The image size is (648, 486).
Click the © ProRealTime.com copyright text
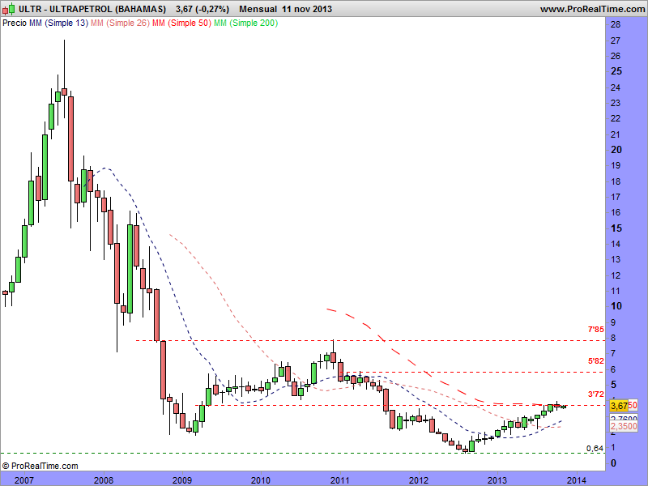[40, 466]
